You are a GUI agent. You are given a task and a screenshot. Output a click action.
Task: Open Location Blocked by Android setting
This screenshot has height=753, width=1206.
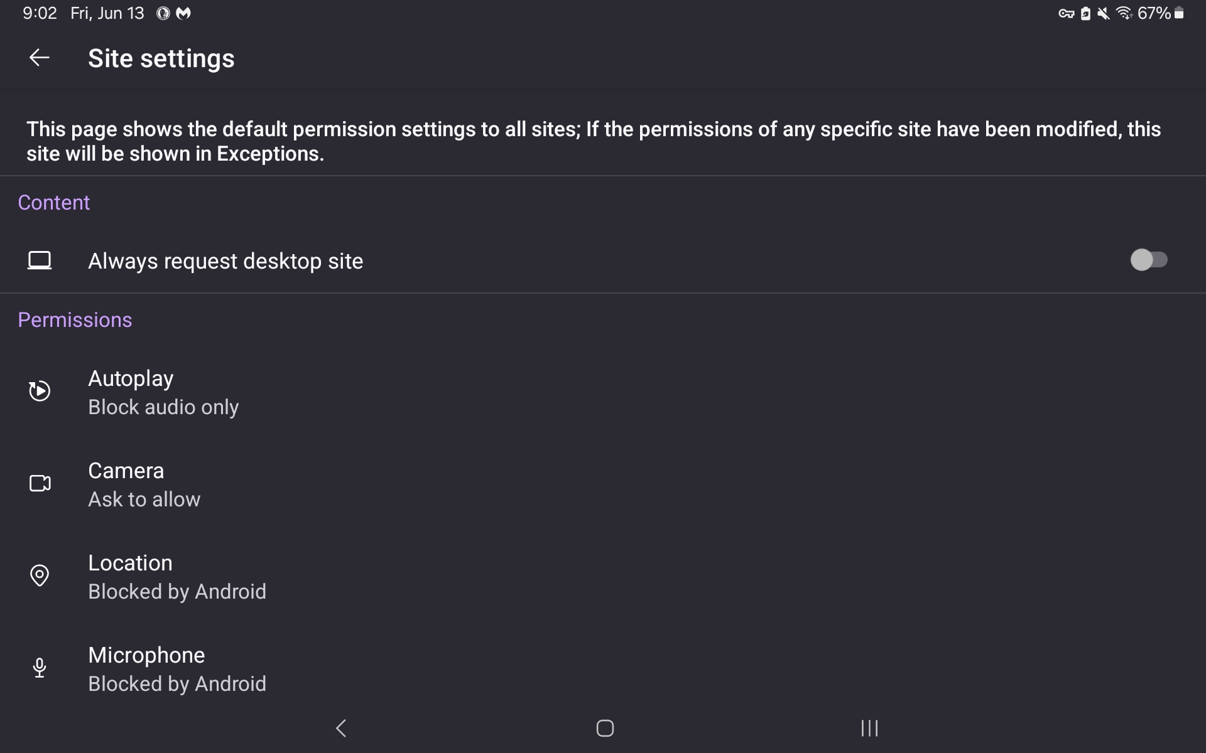coord(603,577)
